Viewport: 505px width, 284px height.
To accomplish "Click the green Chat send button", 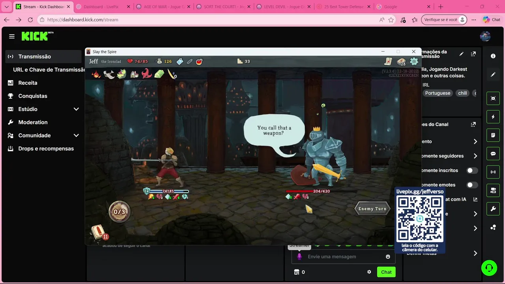I will [x=386, y=272].
